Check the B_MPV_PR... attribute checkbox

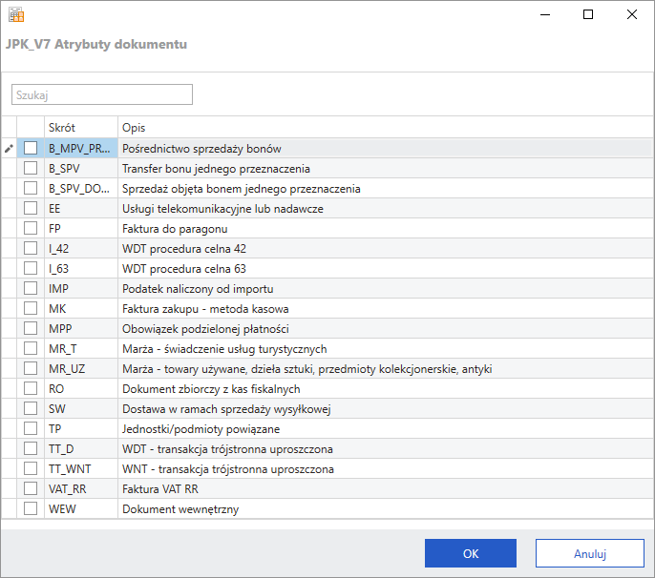pos(32,149)
